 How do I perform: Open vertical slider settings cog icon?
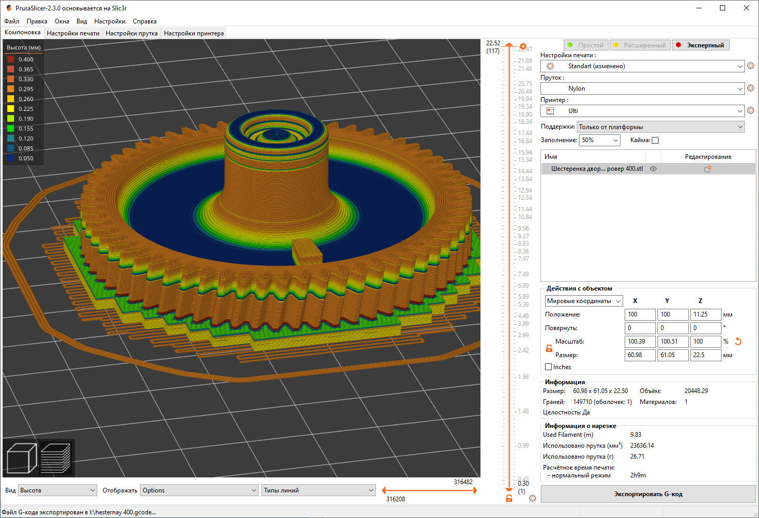tap(533, 498)
